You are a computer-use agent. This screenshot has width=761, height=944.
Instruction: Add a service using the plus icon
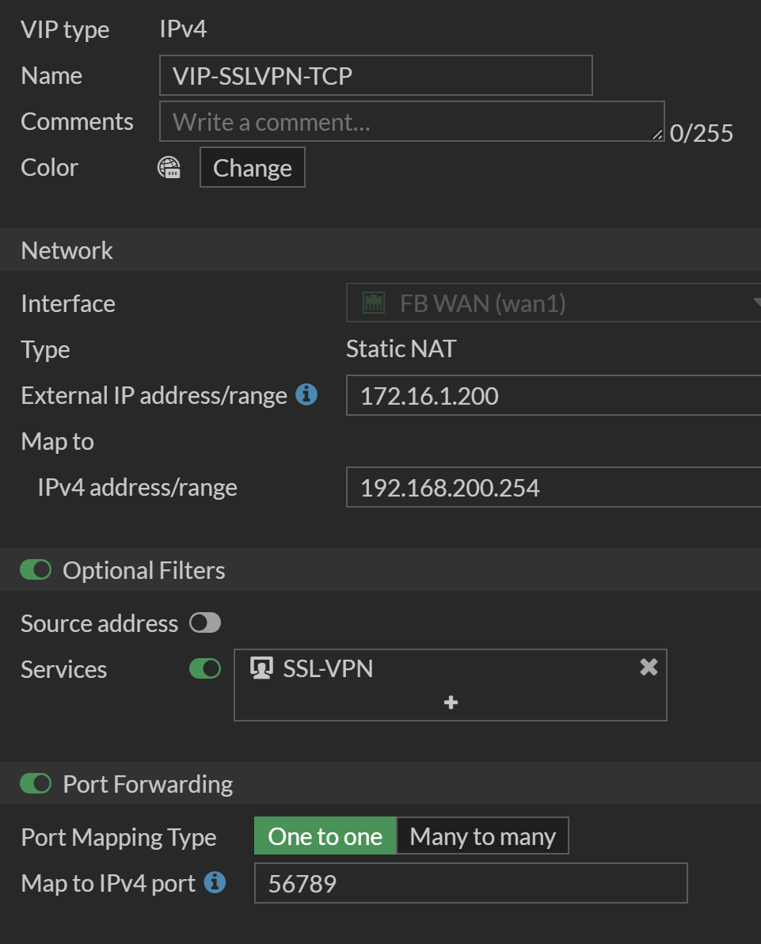(451, 702)
